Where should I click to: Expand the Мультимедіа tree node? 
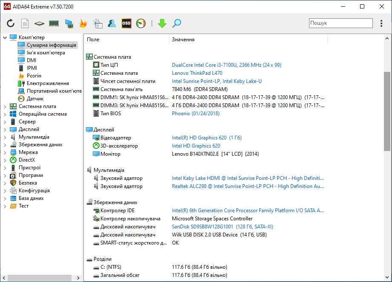pyautogui.click(x=5, y=137)
